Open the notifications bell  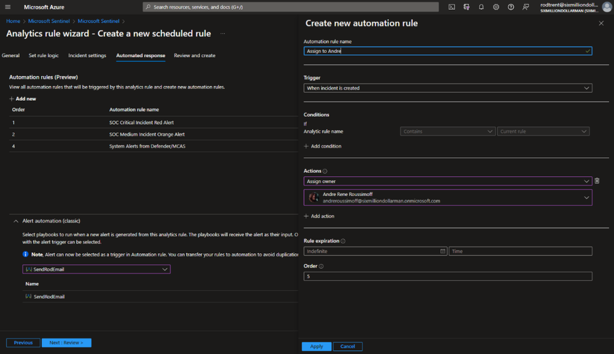pyautogui.click(x=481, y=7)
